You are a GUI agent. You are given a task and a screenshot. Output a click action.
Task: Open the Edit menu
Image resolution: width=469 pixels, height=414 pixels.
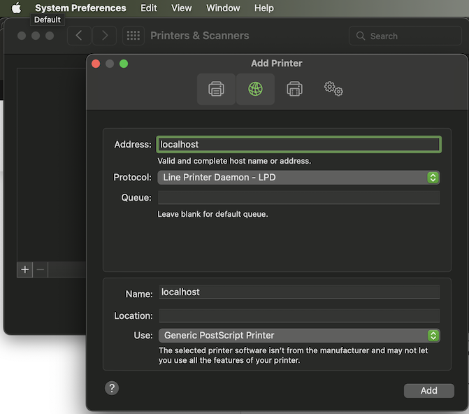148,8
